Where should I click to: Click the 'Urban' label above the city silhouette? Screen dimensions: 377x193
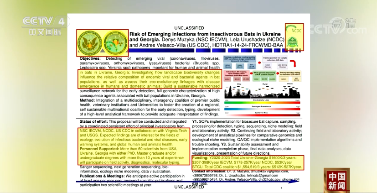point(290,84)
